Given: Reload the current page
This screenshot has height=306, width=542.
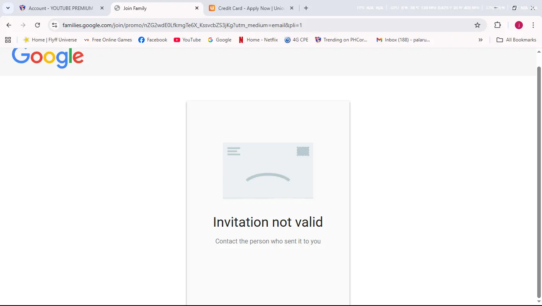Looking at the screenshot, I should (x=37, y=25).
